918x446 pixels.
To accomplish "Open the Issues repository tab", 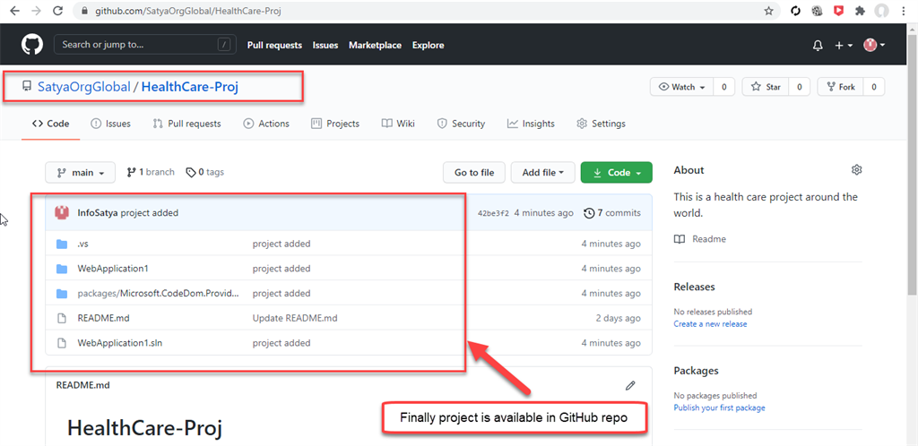I will pos(110,124).
